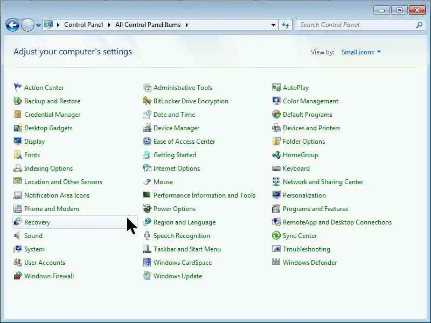Expand the arrow before Control Panel breadcrumb
The height and width of the screenshot is (323, 431).
pos(58,25)
